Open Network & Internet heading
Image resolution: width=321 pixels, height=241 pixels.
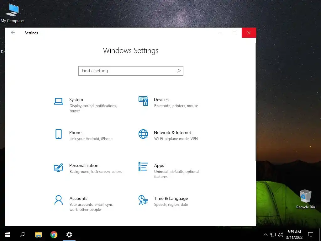[172, 132]
